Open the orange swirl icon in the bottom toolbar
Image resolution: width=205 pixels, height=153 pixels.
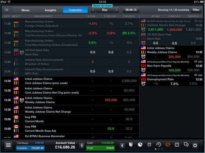point(168,145)
